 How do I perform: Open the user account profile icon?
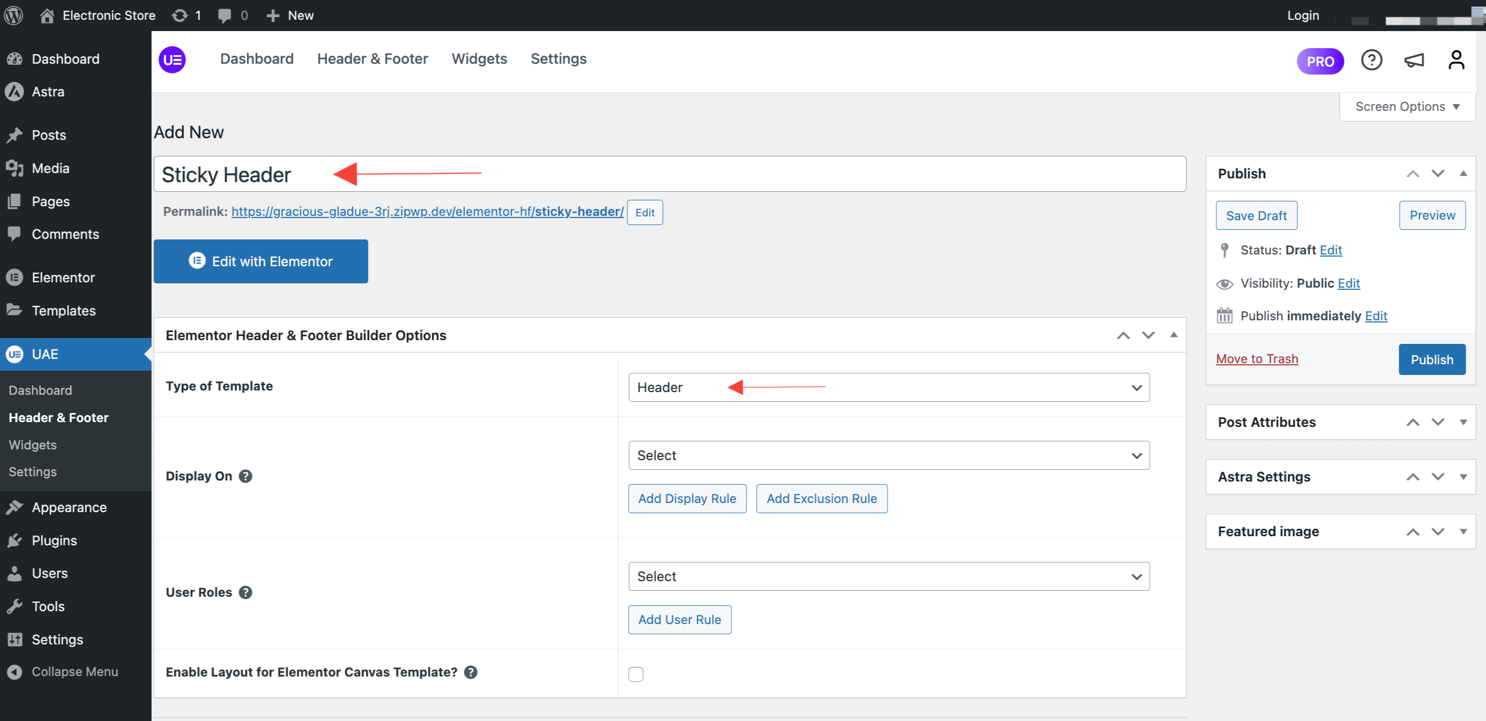pos(1455,60)
